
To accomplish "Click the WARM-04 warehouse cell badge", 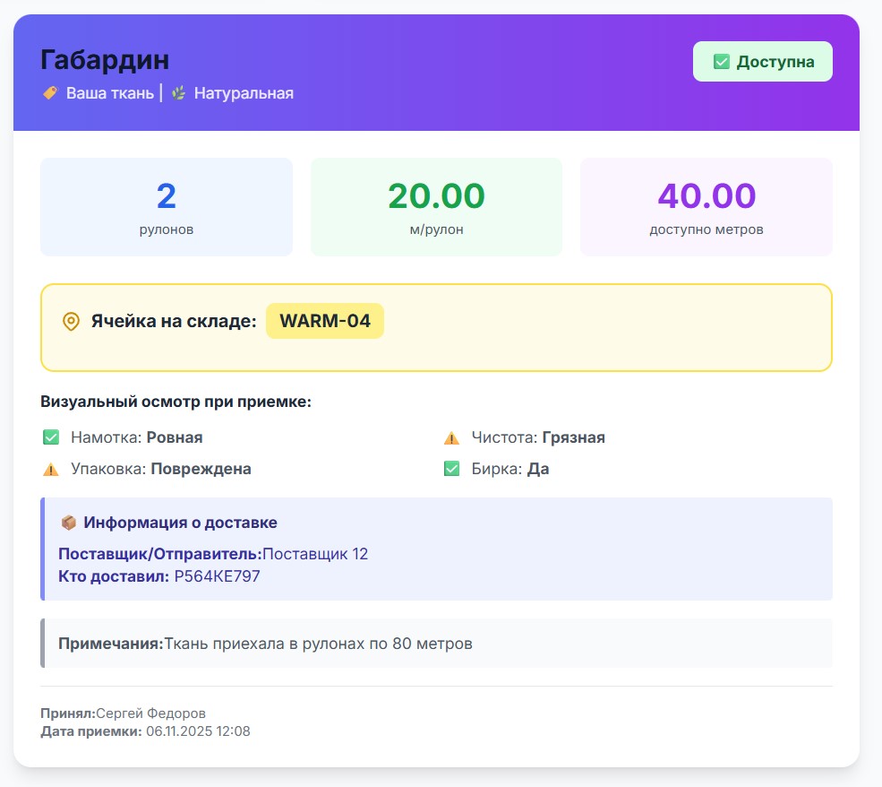I will (x=326, y=320).
